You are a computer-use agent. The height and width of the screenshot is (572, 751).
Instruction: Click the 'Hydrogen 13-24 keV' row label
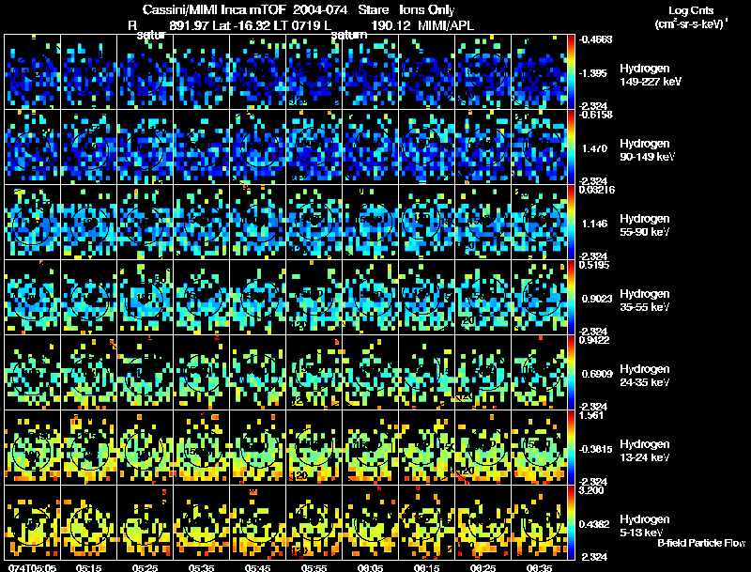click(x=645, y=451)
